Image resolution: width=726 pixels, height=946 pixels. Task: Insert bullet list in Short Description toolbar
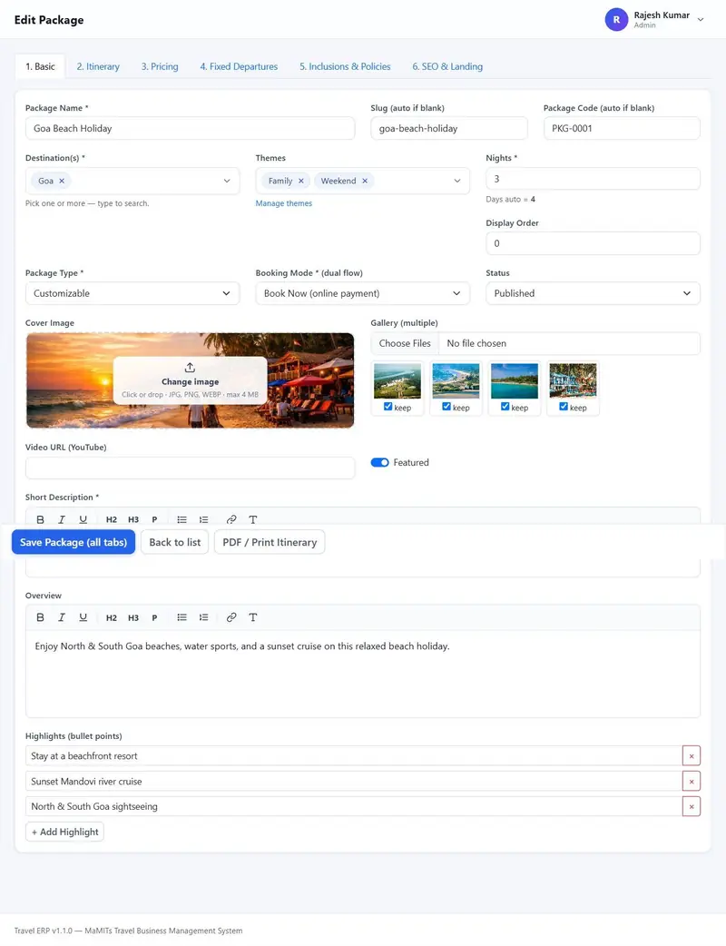pos(182,519)
